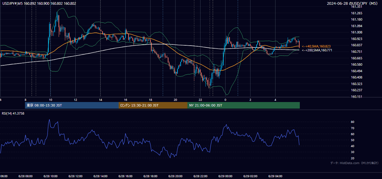Click RSI axis level 40
This screenshot has height=179, width=382.
click(353, 146)
